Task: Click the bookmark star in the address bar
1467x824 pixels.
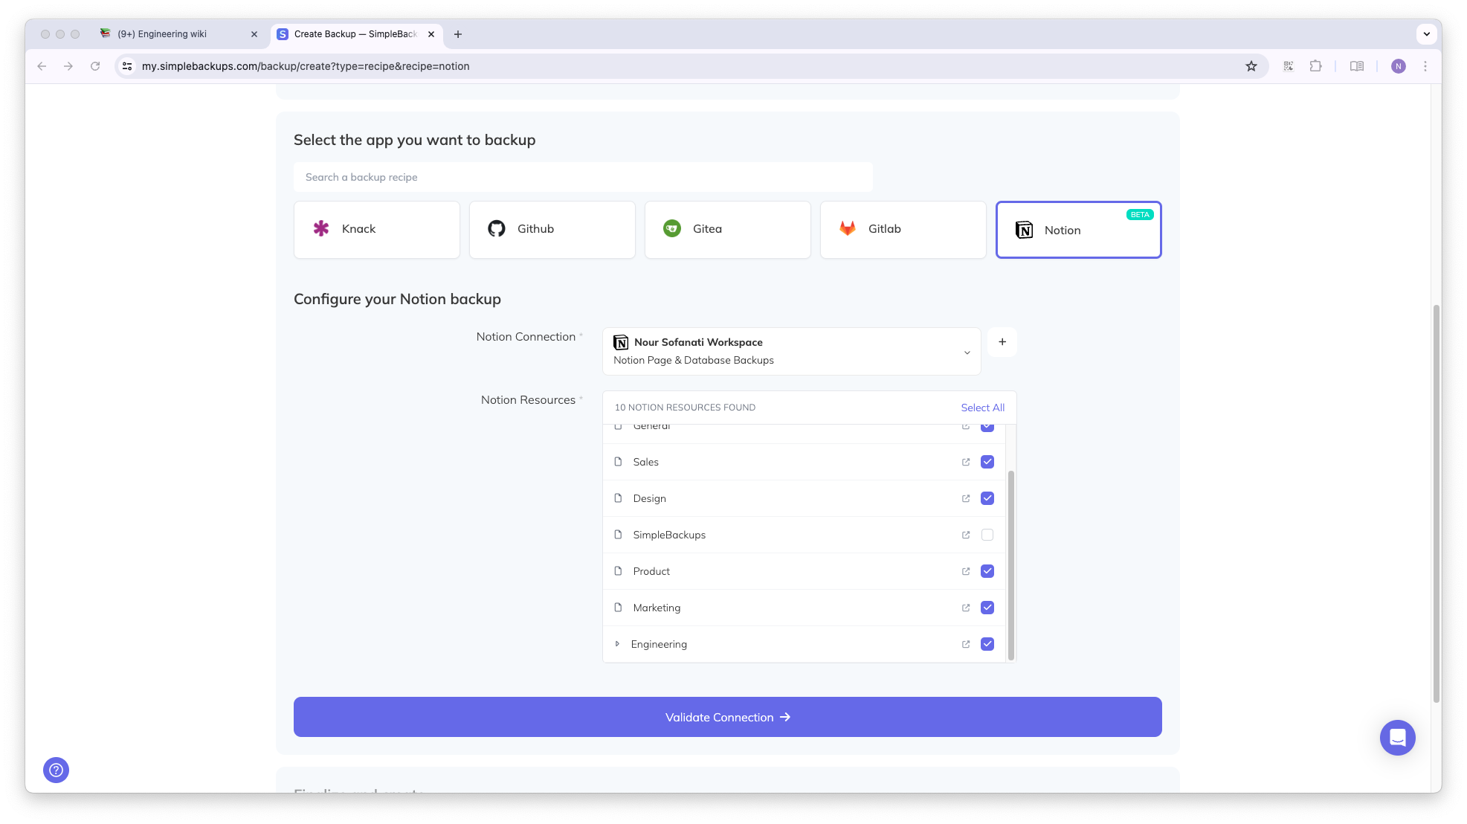Action: pos(1251,66)
